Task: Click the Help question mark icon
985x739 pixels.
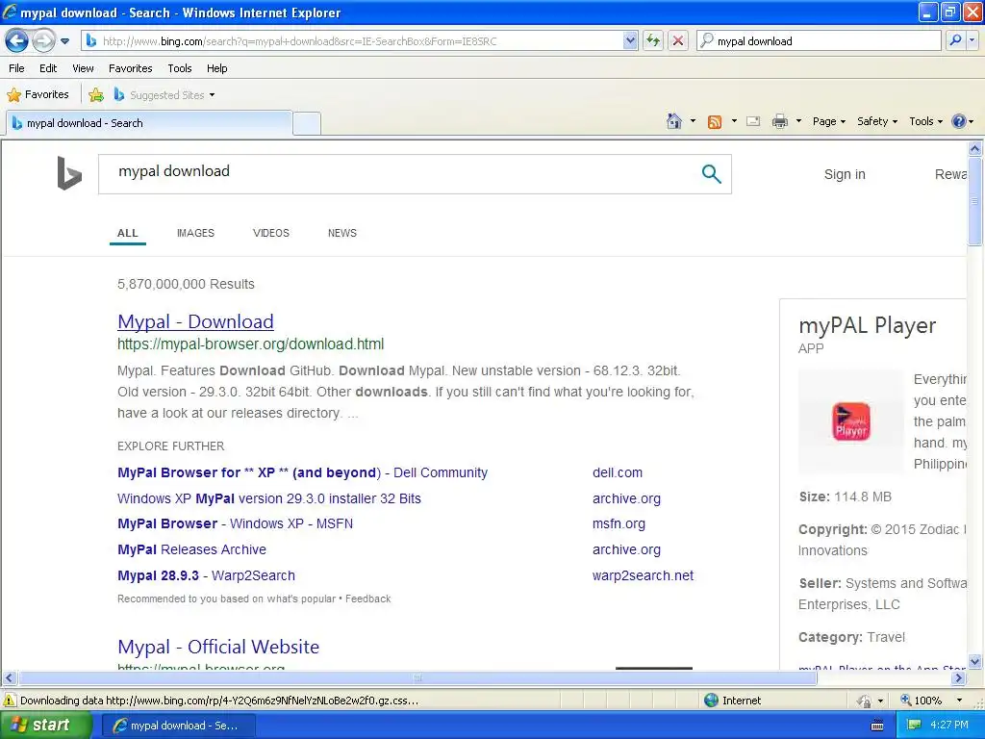Action: [x=959, y=121]
